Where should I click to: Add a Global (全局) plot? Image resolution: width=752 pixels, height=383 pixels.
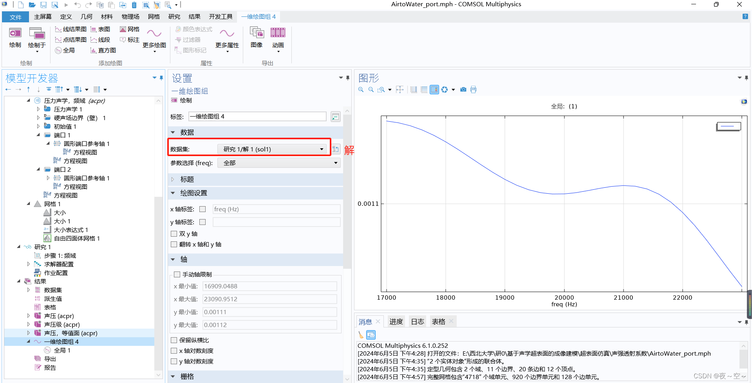click(x=65, y=50)
